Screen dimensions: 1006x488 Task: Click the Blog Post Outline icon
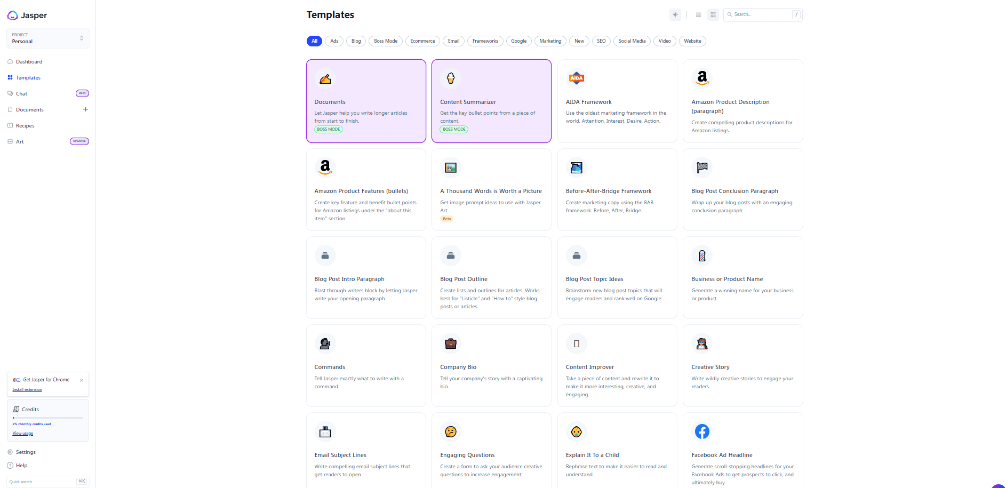pyautogui.click(x=451, y=255)
